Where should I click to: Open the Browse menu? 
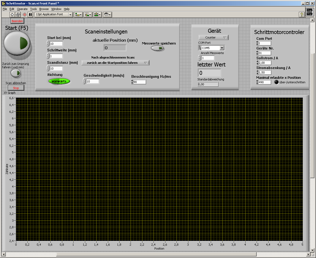click(x=44, y=9)
